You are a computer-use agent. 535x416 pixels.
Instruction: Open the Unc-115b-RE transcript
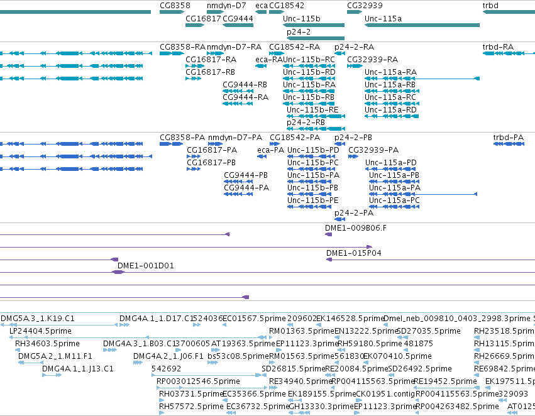click(x=316, y=116)
